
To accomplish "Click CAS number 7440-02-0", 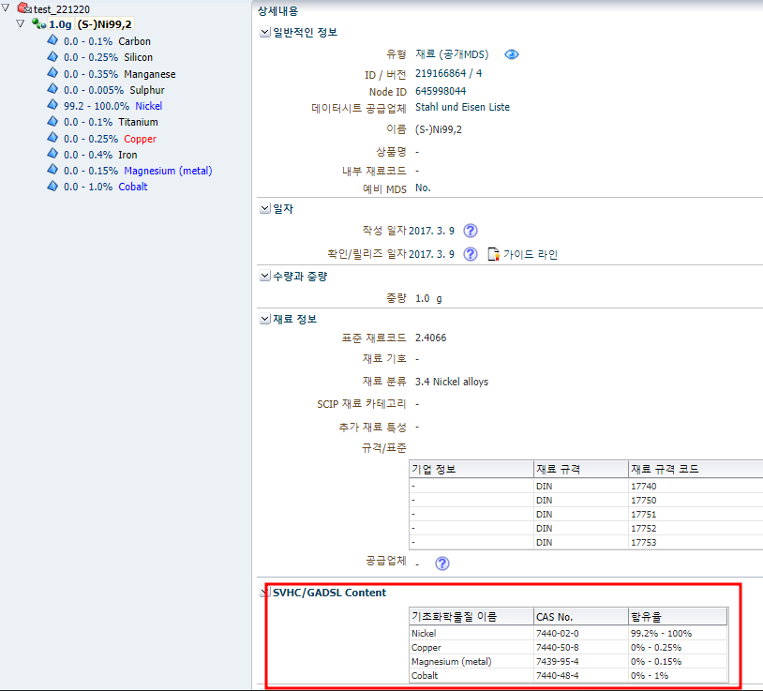I will [x=557, y=634].
